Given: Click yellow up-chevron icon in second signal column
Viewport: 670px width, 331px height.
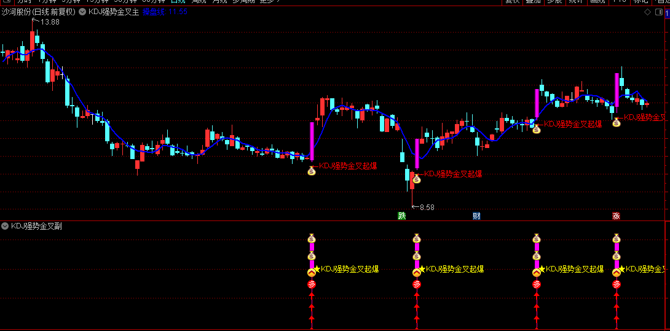Looking at the screenshot, I should [417, 272].
